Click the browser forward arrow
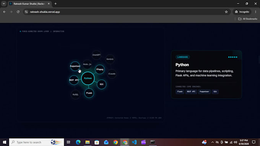The height and width of the screenshot is (146, 260). click(x=11, y=12)
